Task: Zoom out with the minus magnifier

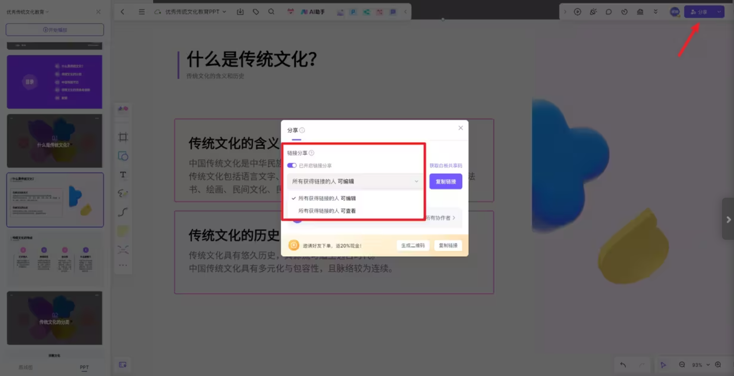Action: point(682,365)
